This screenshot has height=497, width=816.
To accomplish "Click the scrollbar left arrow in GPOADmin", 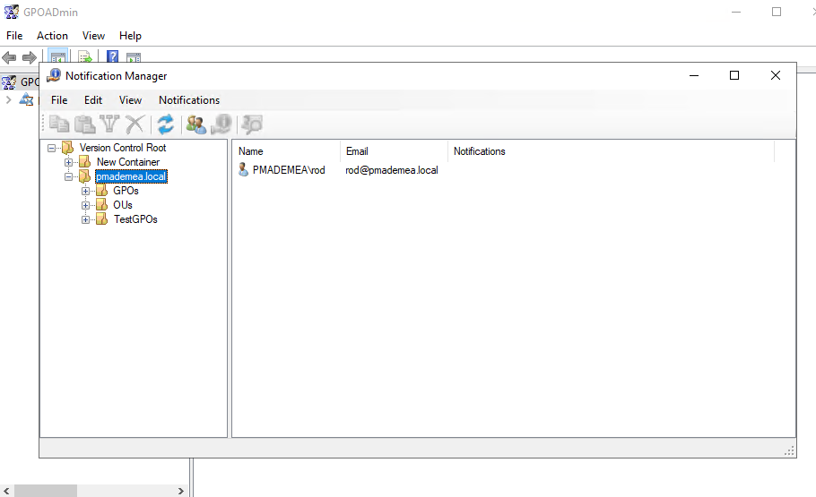I will [x=6, y=491].
